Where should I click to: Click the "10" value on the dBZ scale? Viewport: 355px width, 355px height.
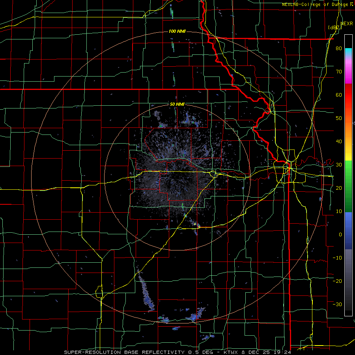pyautogui.click(x=339, y=211)
